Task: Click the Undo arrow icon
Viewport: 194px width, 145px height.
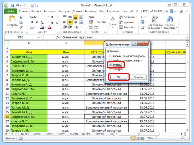Action: click(17, 6)
